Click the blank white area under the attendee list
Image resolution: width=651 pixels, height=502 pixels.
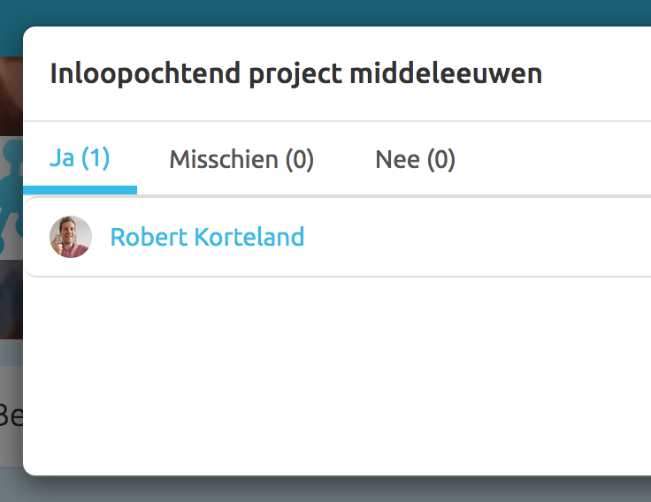point(336,371)
